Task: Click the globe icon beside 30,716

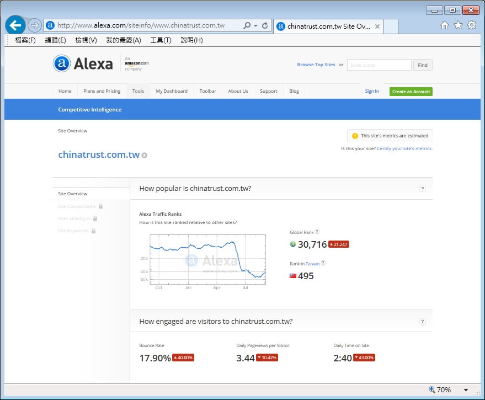Action: tap(293, 244)
